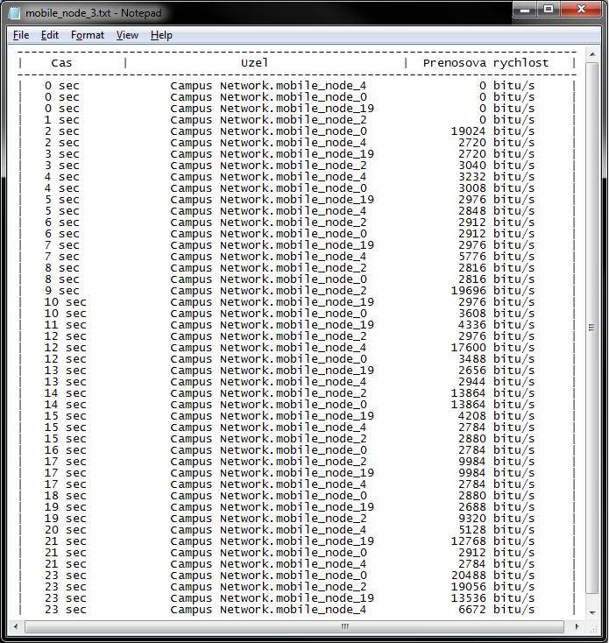Click the value '2848 bitu/s'
This screenshot has height=643, width=609.
pos(496,211)
